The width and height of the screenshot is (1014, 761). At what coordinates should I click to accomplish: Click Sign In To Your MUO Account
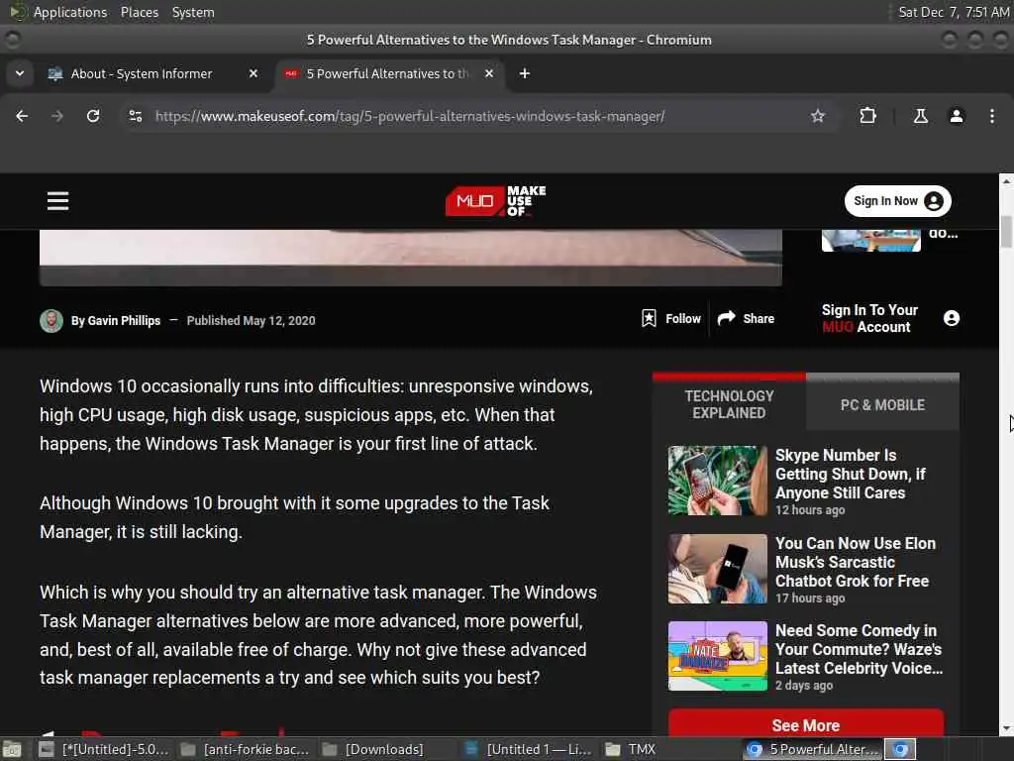(x=869, y=318)
